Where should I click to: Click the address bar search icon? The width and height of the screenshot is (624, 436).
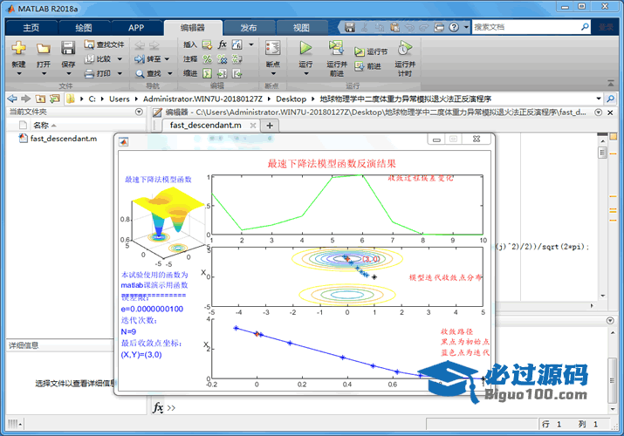pyautogui.click(x=610, y=99)
